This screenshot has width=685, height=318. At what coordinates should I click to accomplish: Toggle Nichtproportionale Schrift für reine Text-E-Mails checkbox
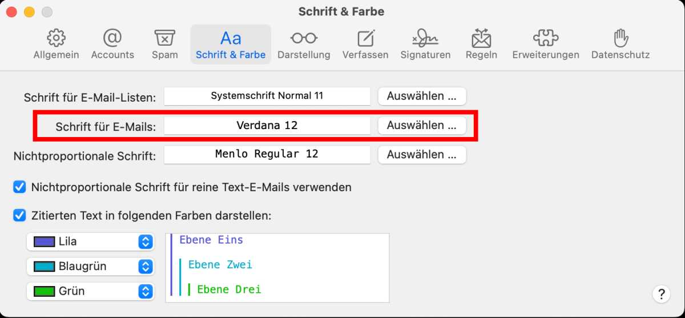tap(20, 187)
